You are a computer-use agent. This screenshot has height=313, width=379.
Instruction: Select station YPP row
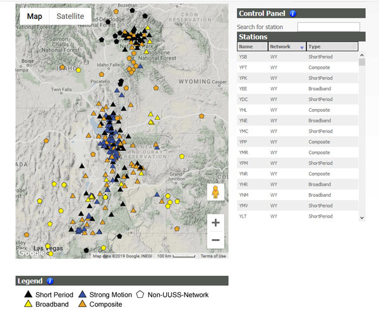point(298,142)
